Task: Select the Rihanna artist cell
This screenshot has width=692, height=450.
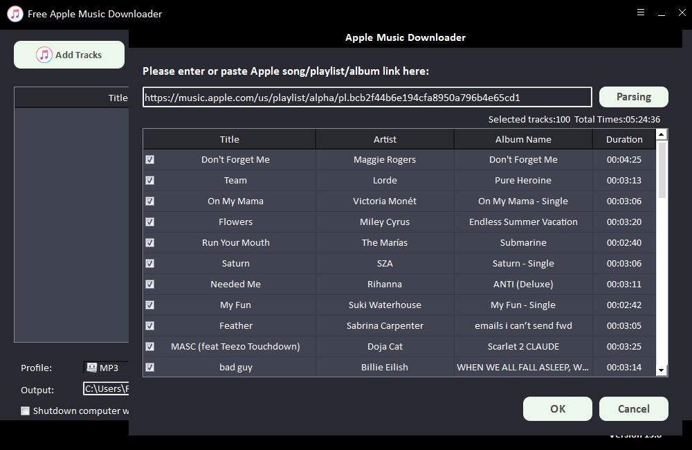Action: pos(385,284)
